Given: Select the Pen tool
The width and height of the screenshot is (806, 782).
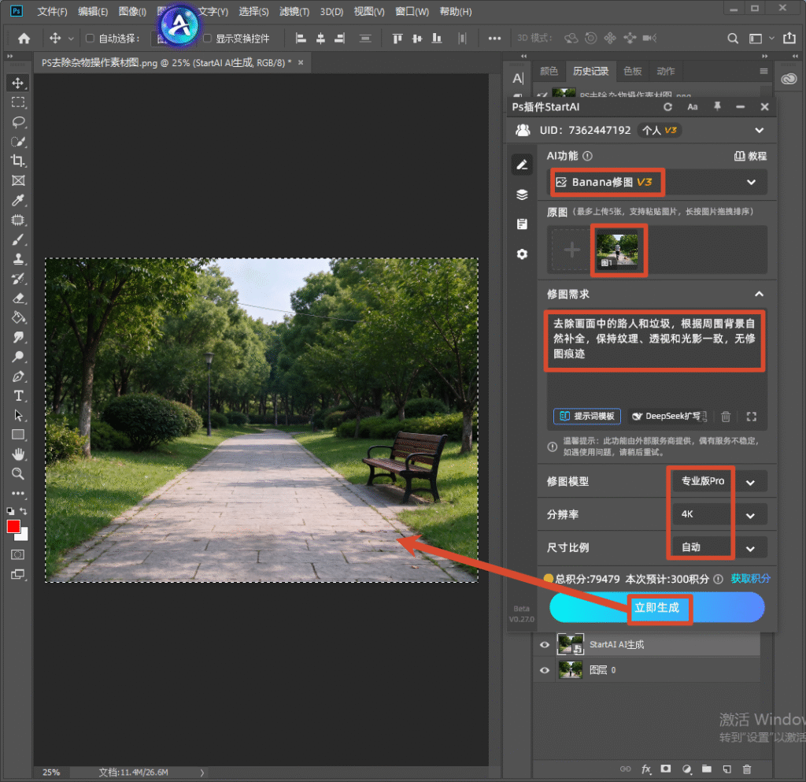Looking at the screenshot, I should pos(18,376).
